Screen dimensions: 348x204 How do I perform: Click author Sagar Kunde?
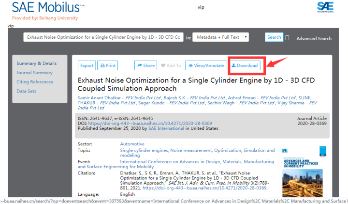click(151, 103)
